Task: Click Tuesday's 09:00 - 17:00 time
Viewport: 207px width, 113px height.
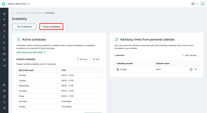Action: pyautogui.click(x=67, y=80)
